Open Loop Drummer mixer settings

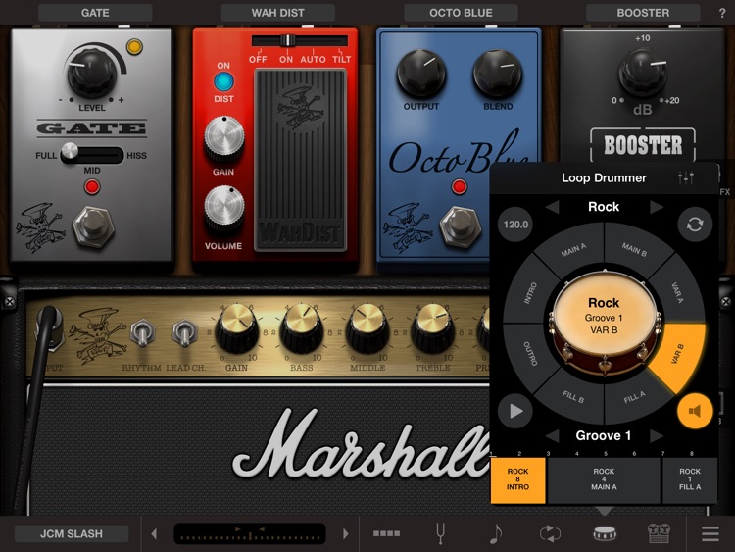[686, 177]
